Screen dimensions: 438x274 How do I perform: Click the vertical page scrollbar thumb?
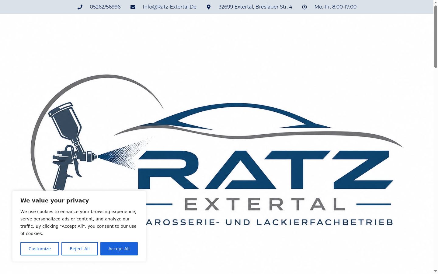point(436,37)
